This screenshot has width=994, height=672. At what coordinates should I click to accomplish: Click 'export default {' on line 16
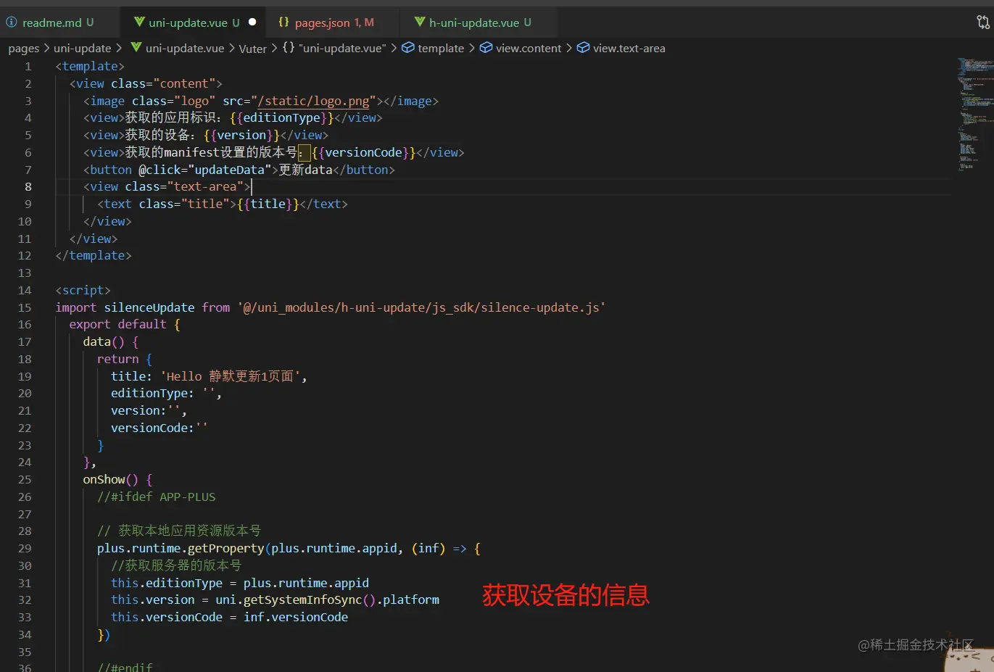click(x=125, y=324)
